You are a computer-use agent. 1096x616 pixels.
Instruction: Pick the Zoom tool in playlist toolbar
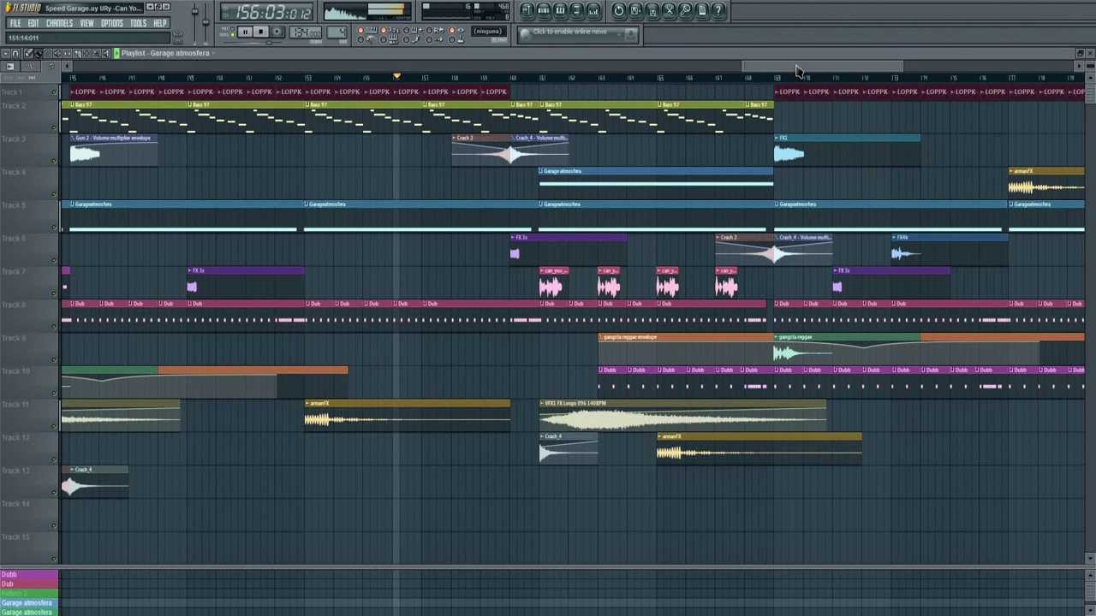[96, 53]
